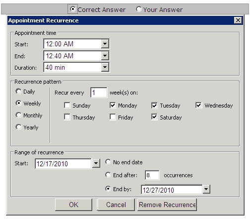Open the Start time dropdown

tap(105, 44)
